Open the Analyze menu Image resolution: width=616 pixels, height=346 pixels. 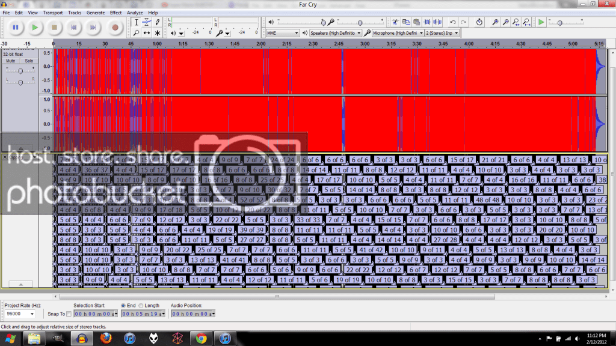pos(135,13)
